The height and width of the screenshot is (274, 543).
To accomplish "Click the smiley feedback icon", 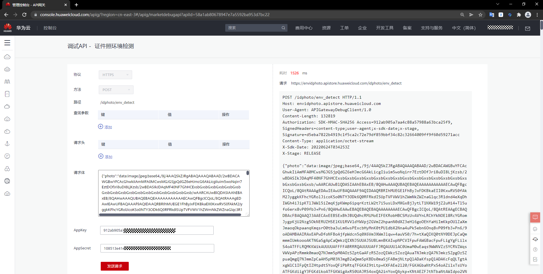I will [535, 229].
